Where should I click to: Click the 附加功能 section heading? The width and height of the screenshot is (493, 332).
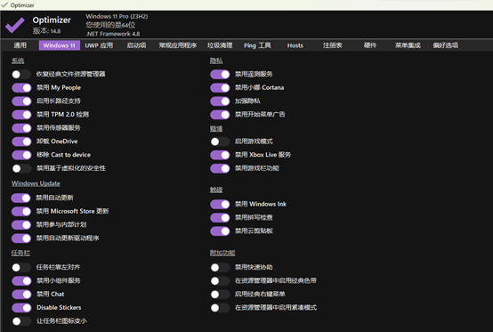[x=222, y=253]
